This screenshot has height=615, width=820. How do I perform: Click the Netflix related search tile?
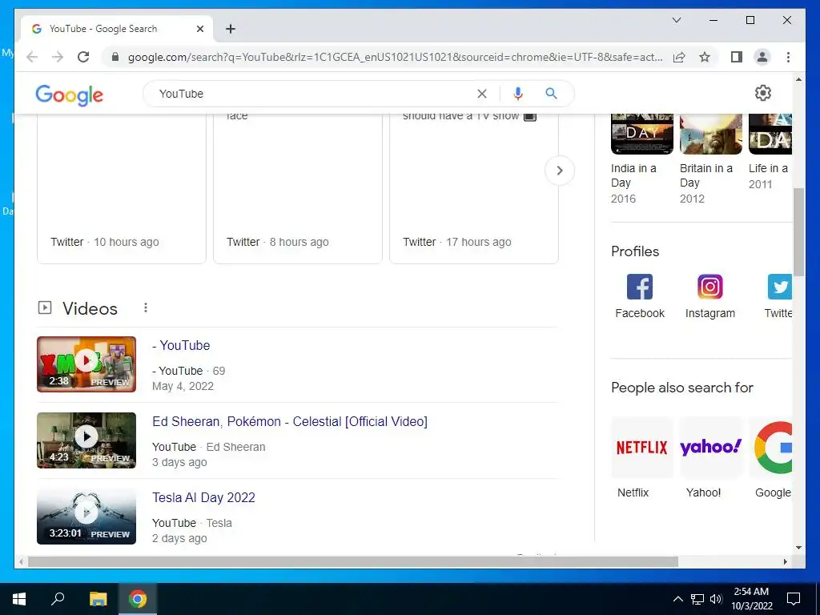(641, 448)
